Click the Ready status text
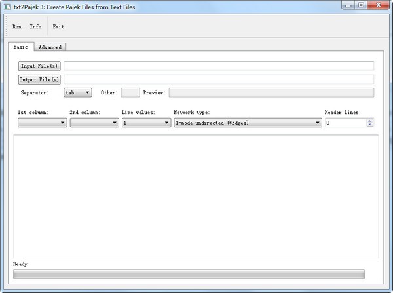The height and width of the screenshot is (293, 393). 20,264
